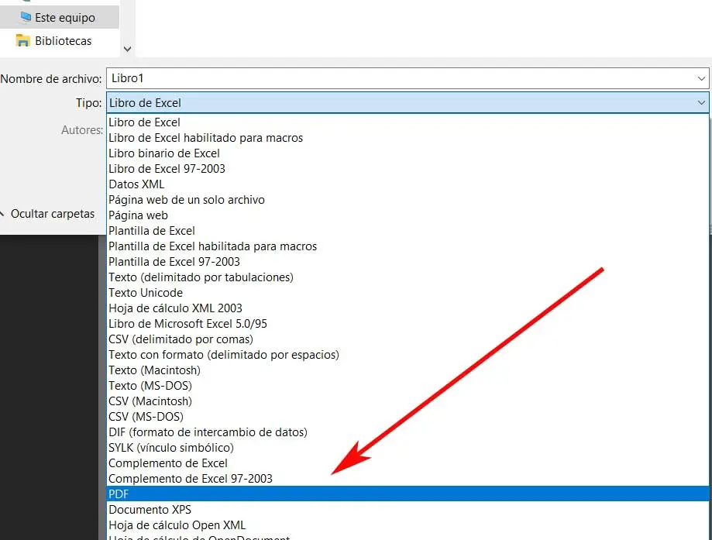The width and height of the screenshot is (712, 540).
Task: Click the Bibliotecas folder icon
Action: pos(22,41)
